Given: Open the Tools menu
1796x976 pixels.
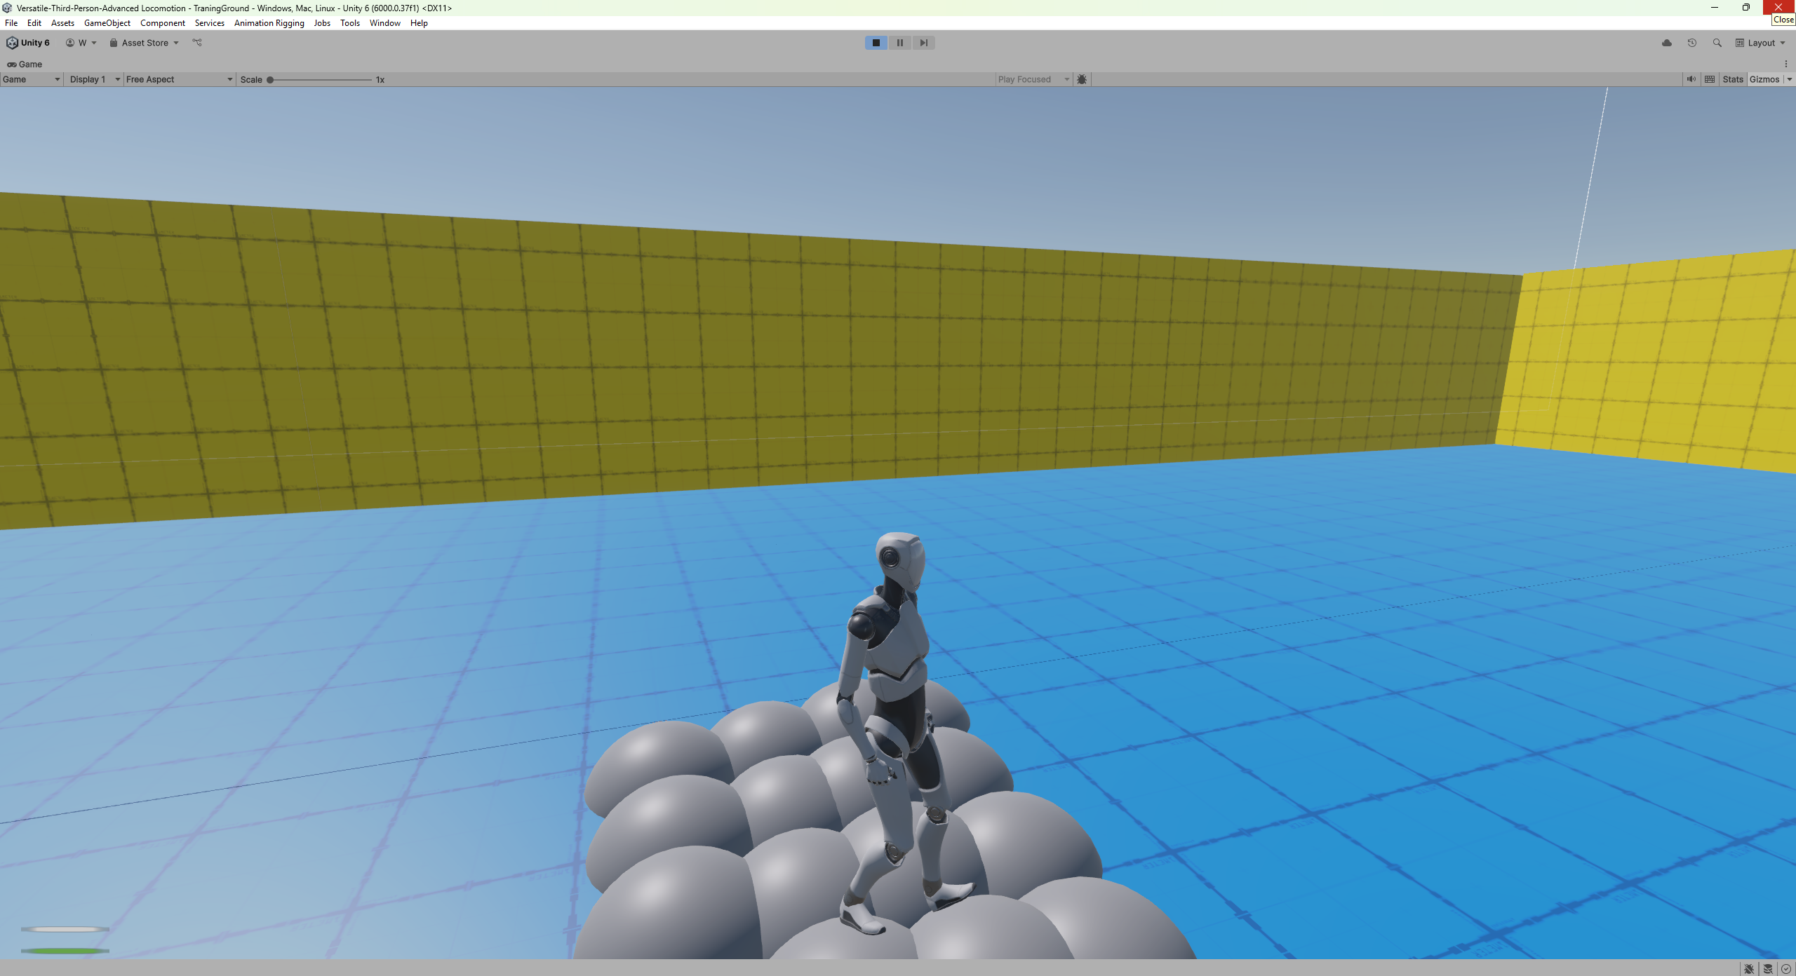Looking at the screenshot, I should coord(350,23).
